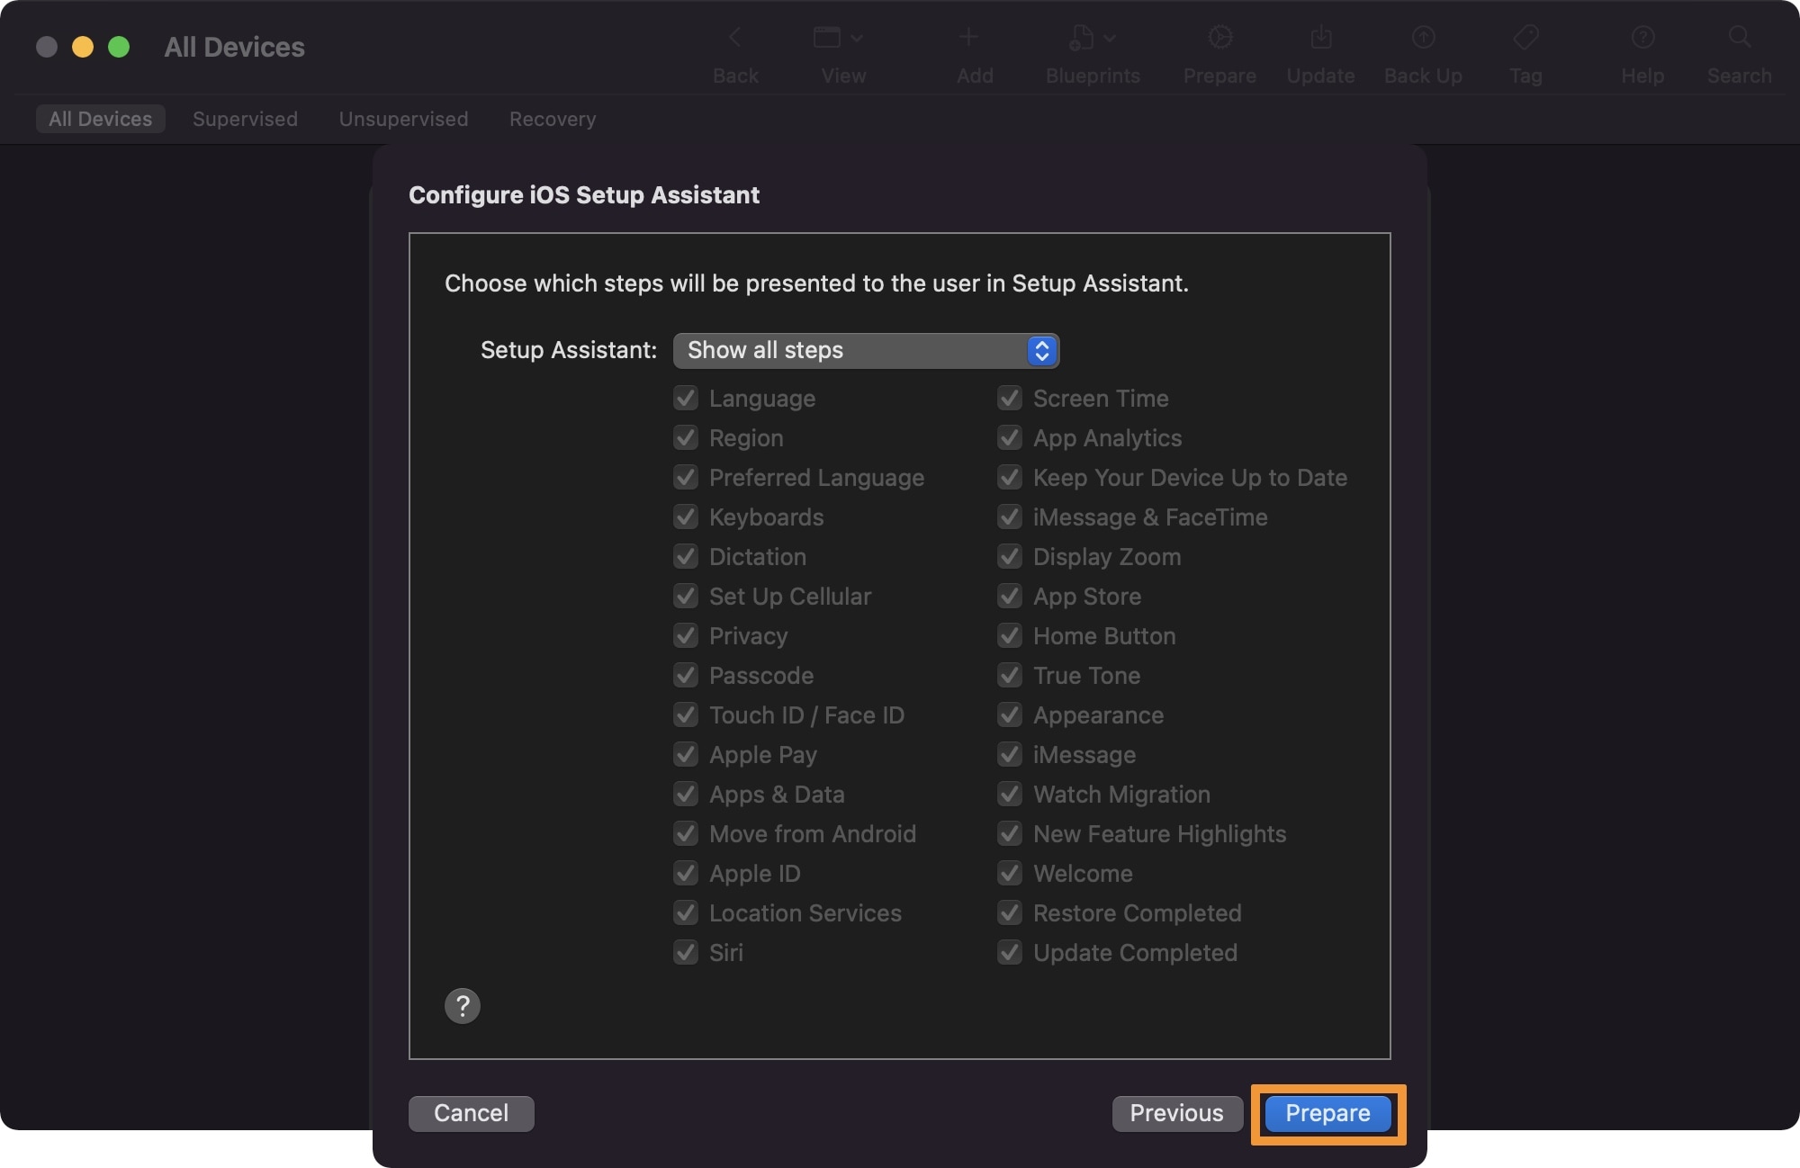Toggle the Siri checkbox
The width and height of the screenshot is (1800, 1168).
(686, 952)
